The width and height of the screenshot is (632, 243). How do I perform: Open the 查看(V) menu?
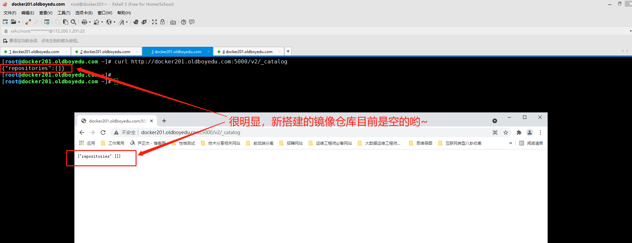[x=46, y=13]
